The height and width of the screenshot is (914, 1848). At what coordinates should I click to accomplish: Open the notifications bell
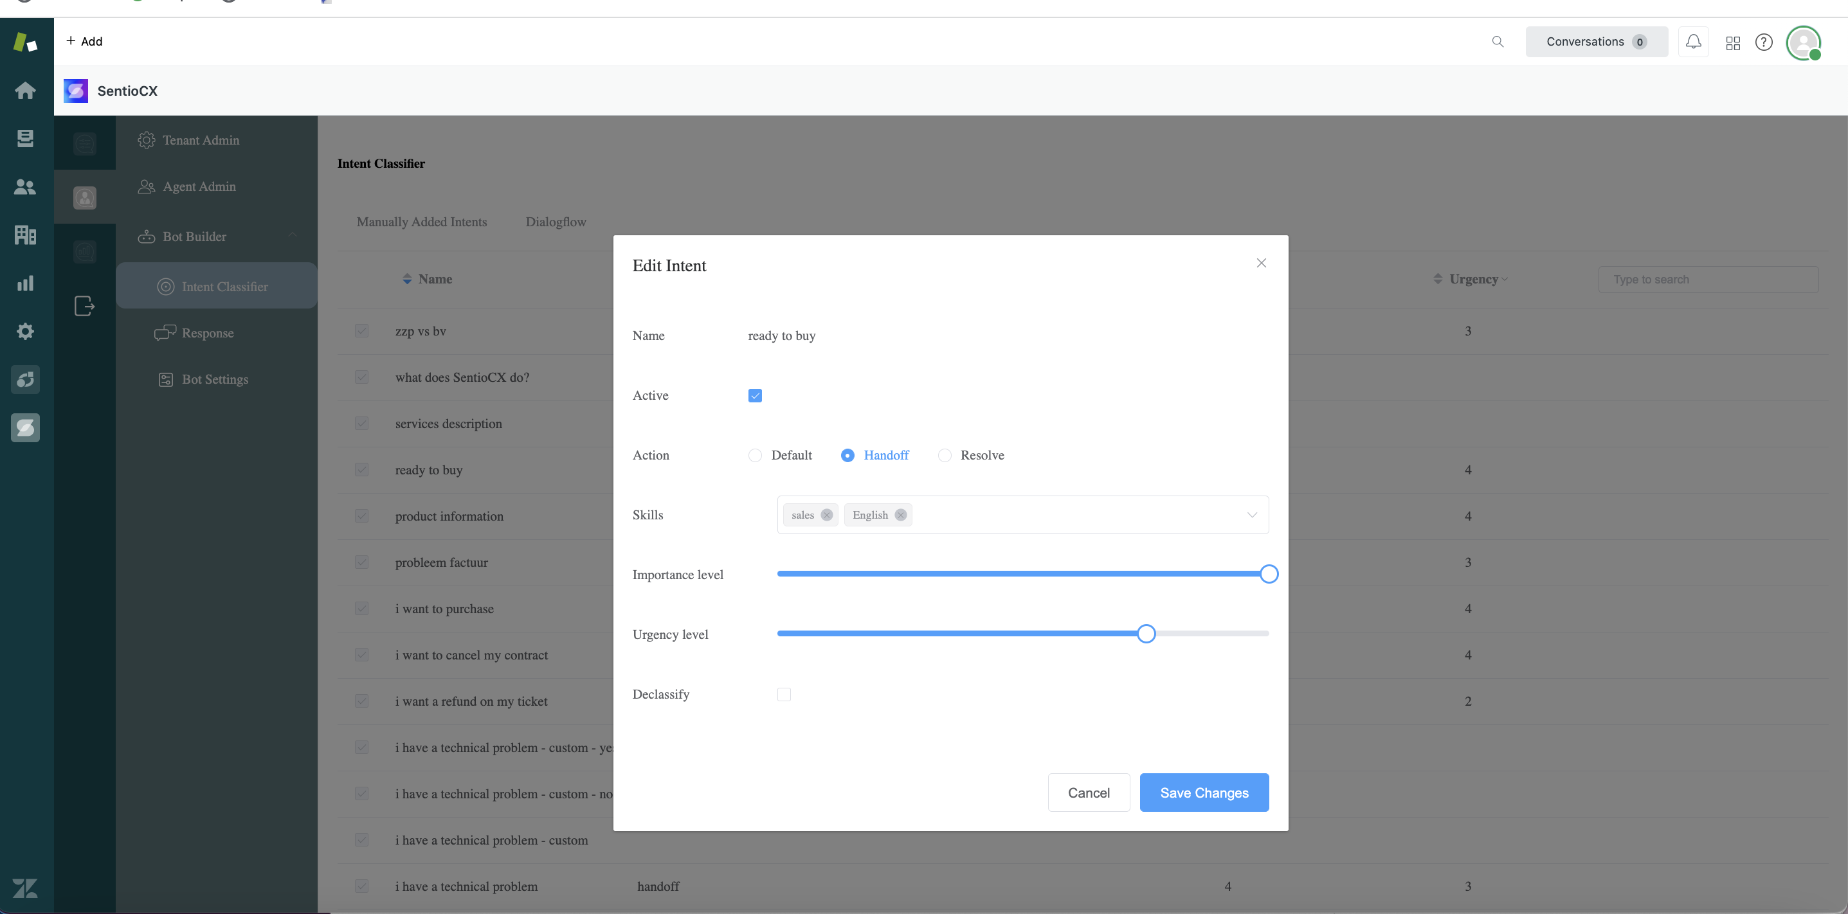click(x=1693, y=42)
